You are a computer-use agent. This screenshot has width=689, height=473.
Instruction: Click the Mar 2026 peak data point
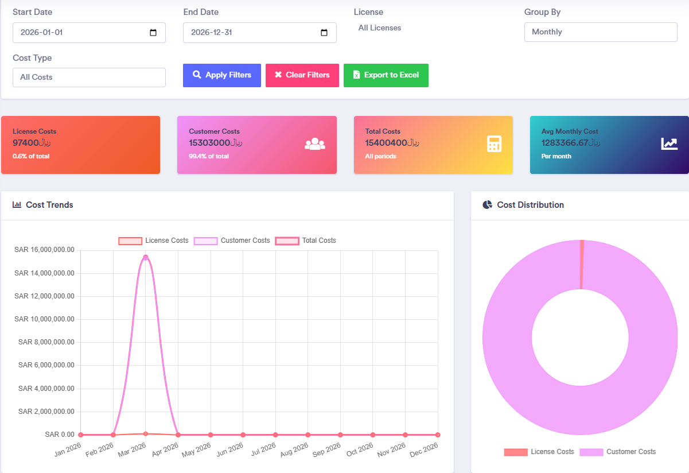(146, 257)
